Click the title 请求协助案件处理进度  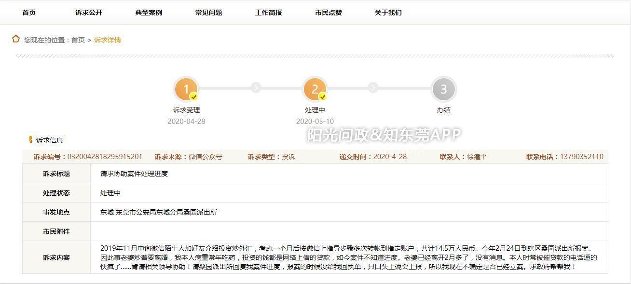click(134, 174)
